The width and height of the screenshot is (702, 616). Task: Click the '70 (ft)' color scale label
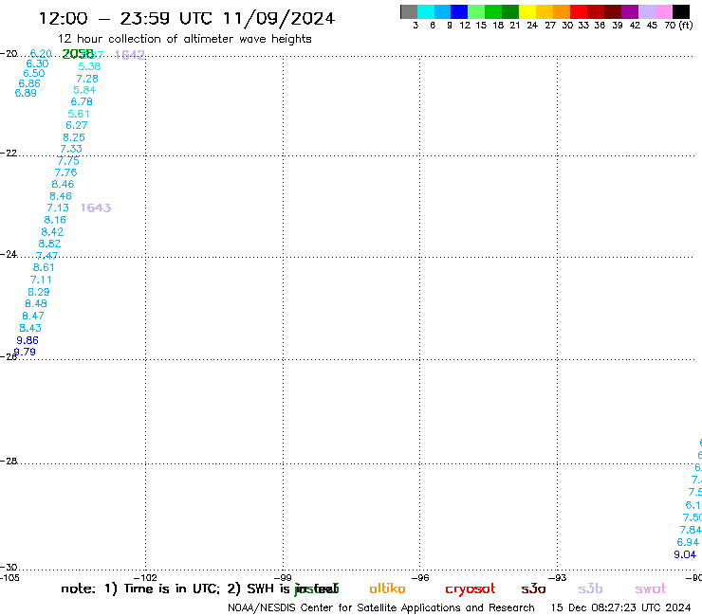coord(678,25)
